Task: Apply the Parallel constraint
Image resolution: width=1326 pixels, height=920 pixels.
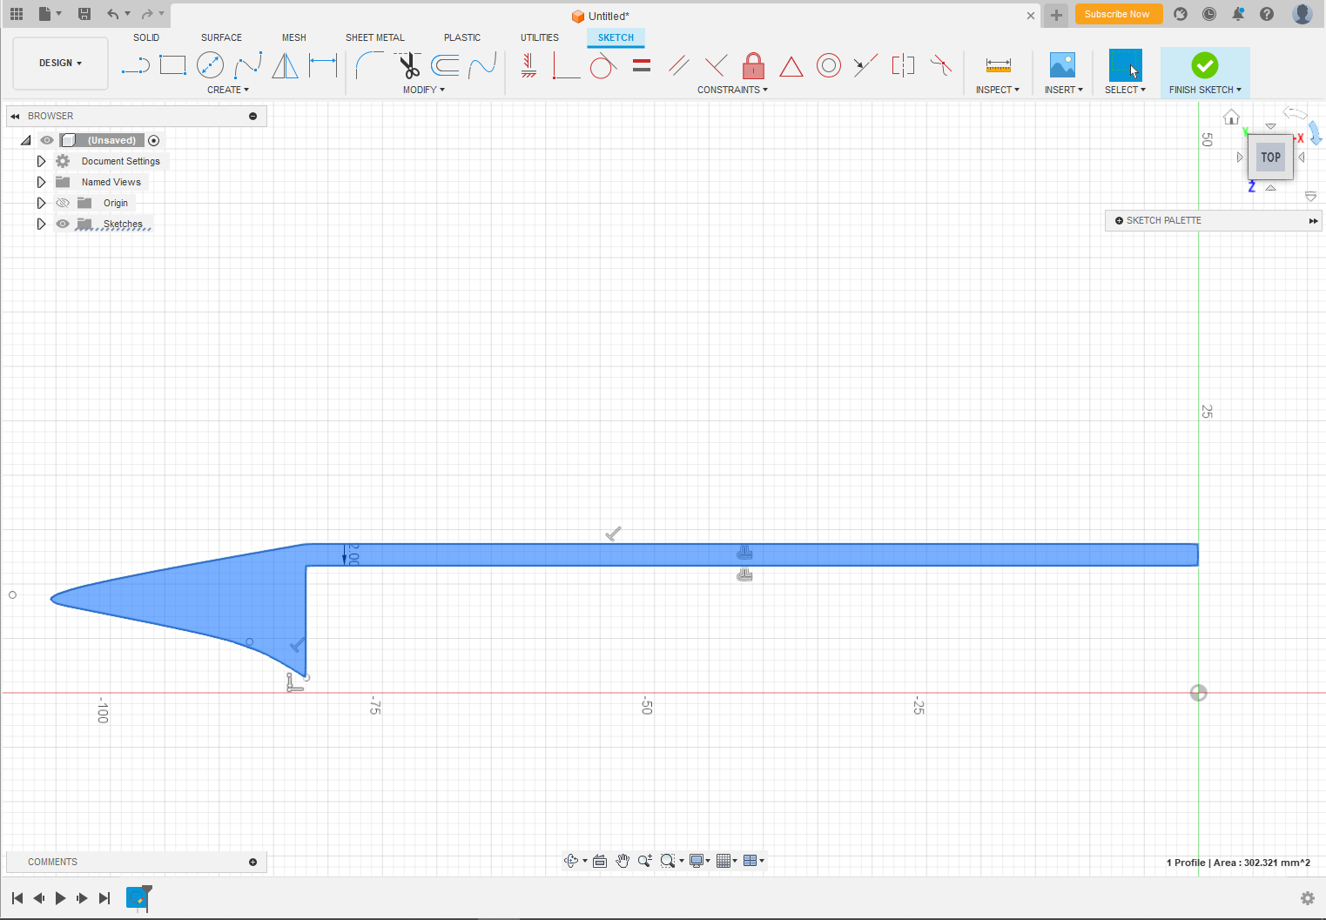Action: tap(679, 65)
